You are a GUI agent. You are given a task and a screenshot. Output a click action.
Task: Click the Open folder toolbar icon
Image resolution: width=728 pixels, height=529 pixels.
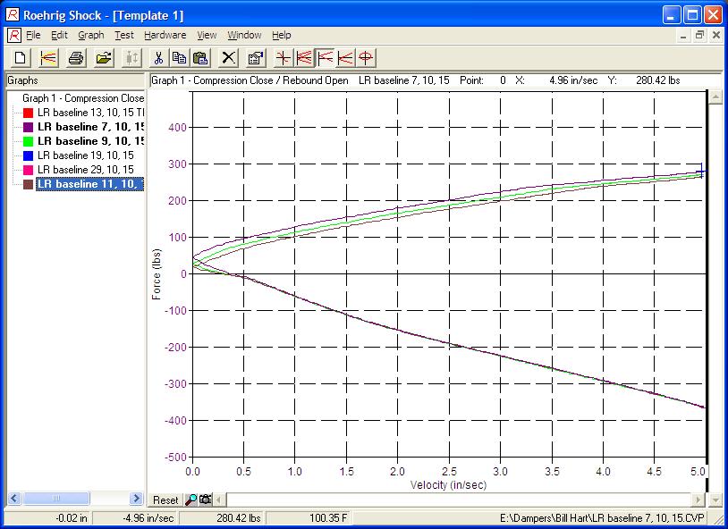pyautogui.click(x=104, y=58)
